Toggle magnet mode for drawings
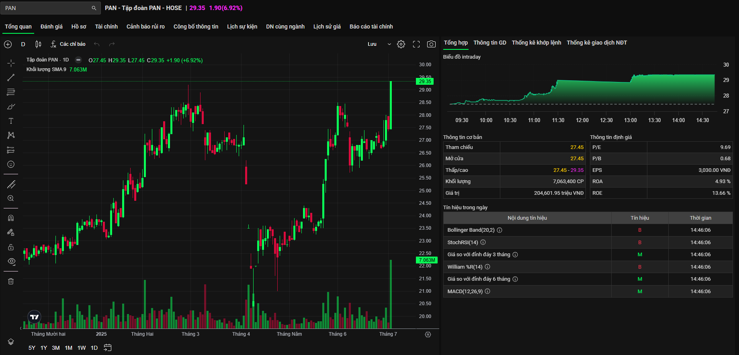The height and width of the screenshot is (355, 739). 11,218
